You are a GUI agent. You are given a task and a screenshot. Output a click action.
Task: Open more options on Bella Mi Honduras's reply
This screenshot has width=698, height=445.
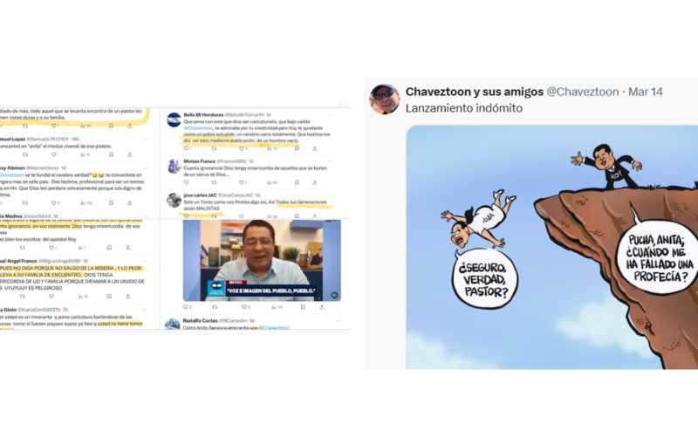pyautogui.click(x=330, y=115)
